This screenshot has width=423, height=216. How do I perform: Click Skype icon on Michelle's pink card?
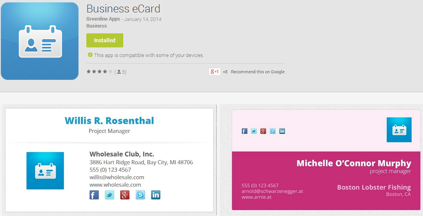point(273,131)
